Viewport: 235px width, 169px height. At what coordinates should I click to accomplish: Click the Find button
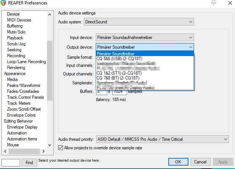click(29, 162)
